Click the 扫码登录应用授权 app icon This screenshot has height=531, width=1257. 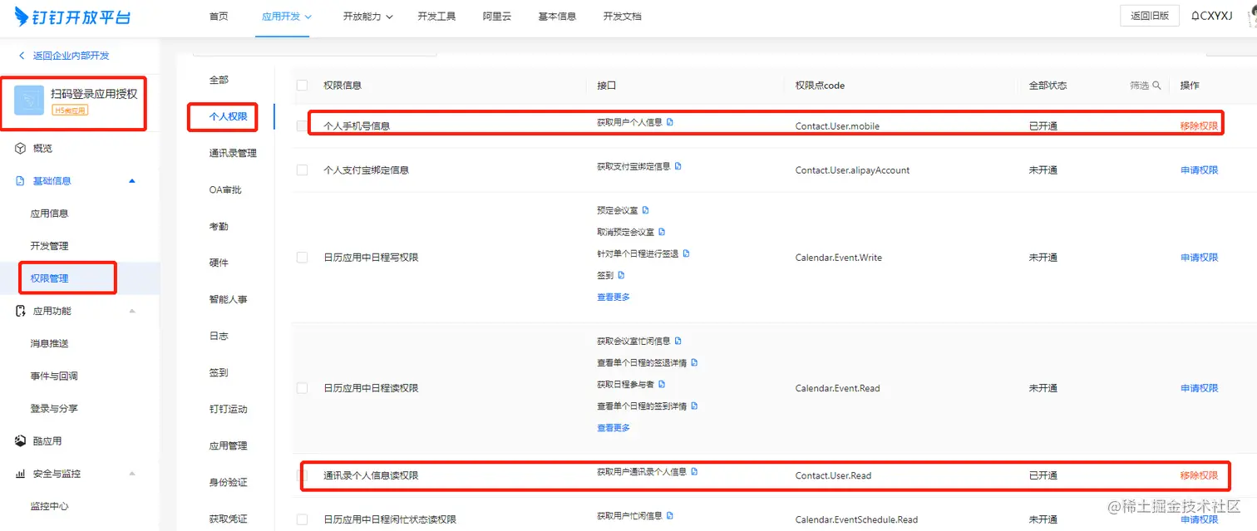29,100
